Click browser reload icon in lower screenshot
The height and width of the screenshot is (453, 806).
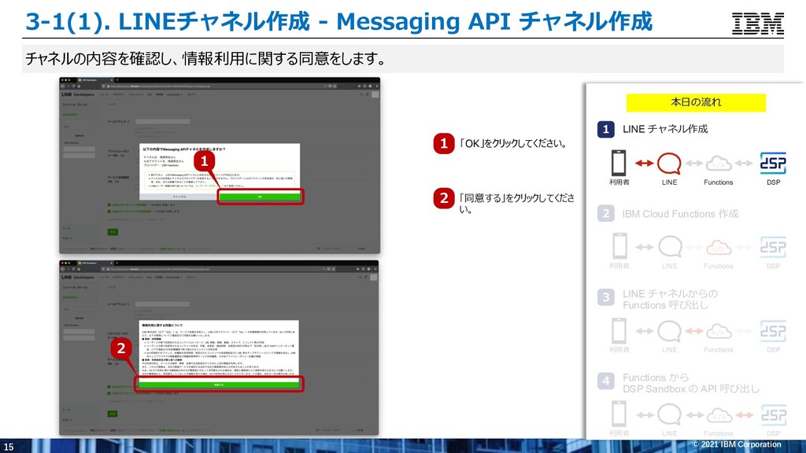[x=73, y=269]
